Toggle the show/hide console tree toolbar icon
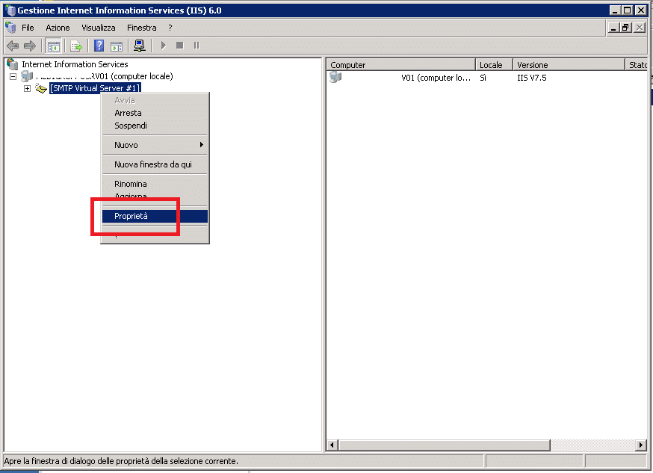653x473 pixels. (53, 46)
